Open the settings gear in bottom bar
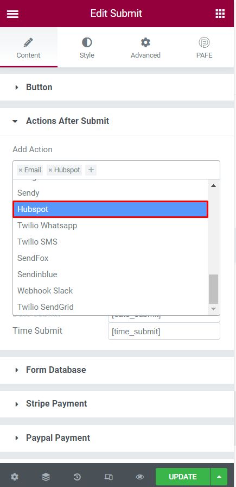236x487 pixels. pos(15,477)
